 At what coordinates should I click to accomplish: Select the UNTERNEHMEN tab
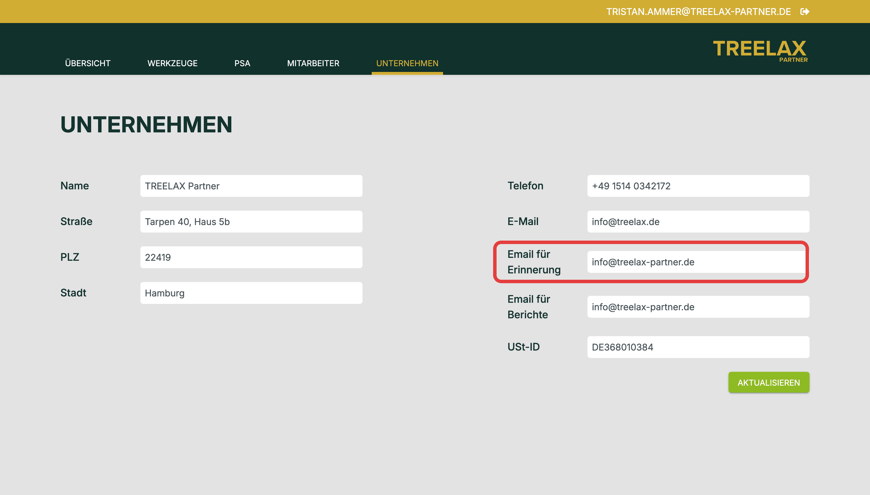pos(407,63)
